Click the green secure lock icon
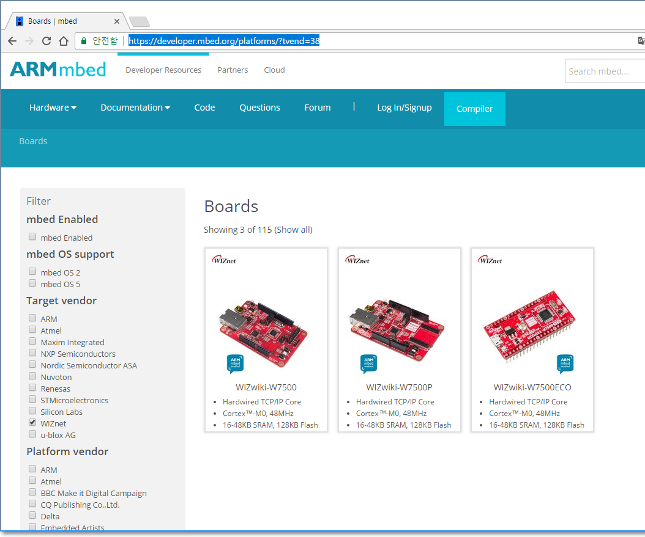 click(84, 41)
